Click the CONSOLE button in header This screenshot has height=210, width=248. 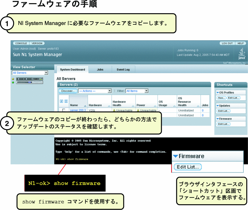tap(21, 43)
